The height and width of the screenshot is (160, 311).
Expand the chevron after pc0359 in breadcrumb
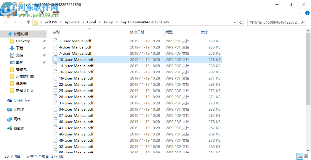[61, 22]
